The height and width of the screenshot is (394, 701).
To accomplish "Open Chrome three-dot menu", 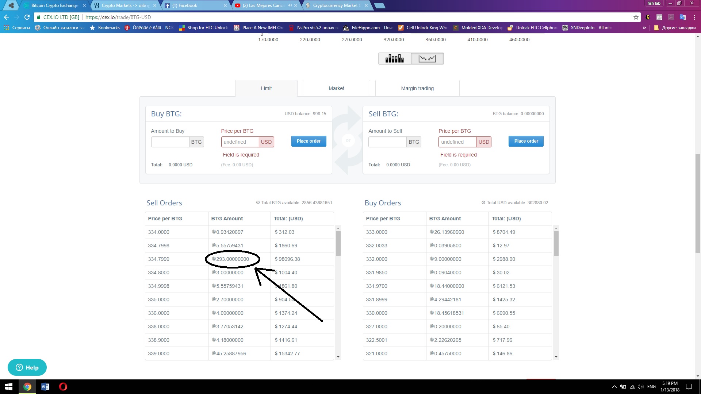I will click(694, 17).
